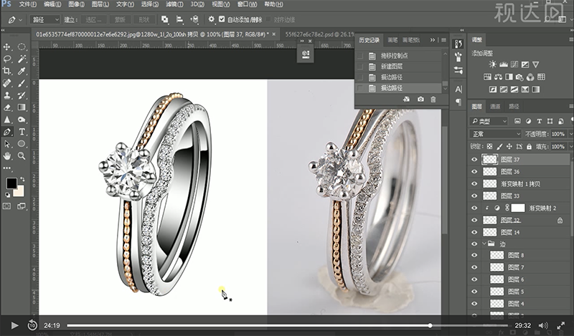Open the 图像(I) menu
The width and height of the screenshot is (574, 336).
[77, 4]
